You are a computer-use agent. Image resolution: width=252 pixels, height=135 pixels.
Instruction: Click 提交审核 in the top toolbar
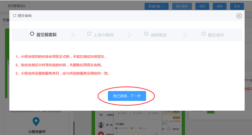point(181,6)
